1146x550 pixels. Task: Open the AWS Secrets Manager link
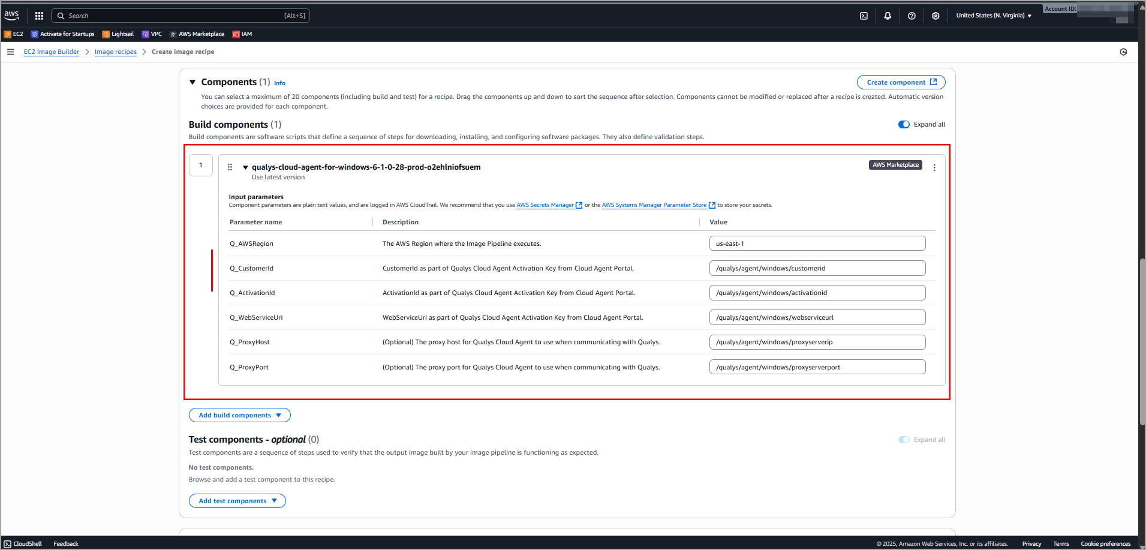click(545, 205)
